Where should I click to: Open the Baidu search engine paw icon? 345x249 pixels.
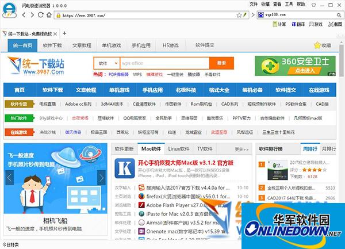[261, 15]
